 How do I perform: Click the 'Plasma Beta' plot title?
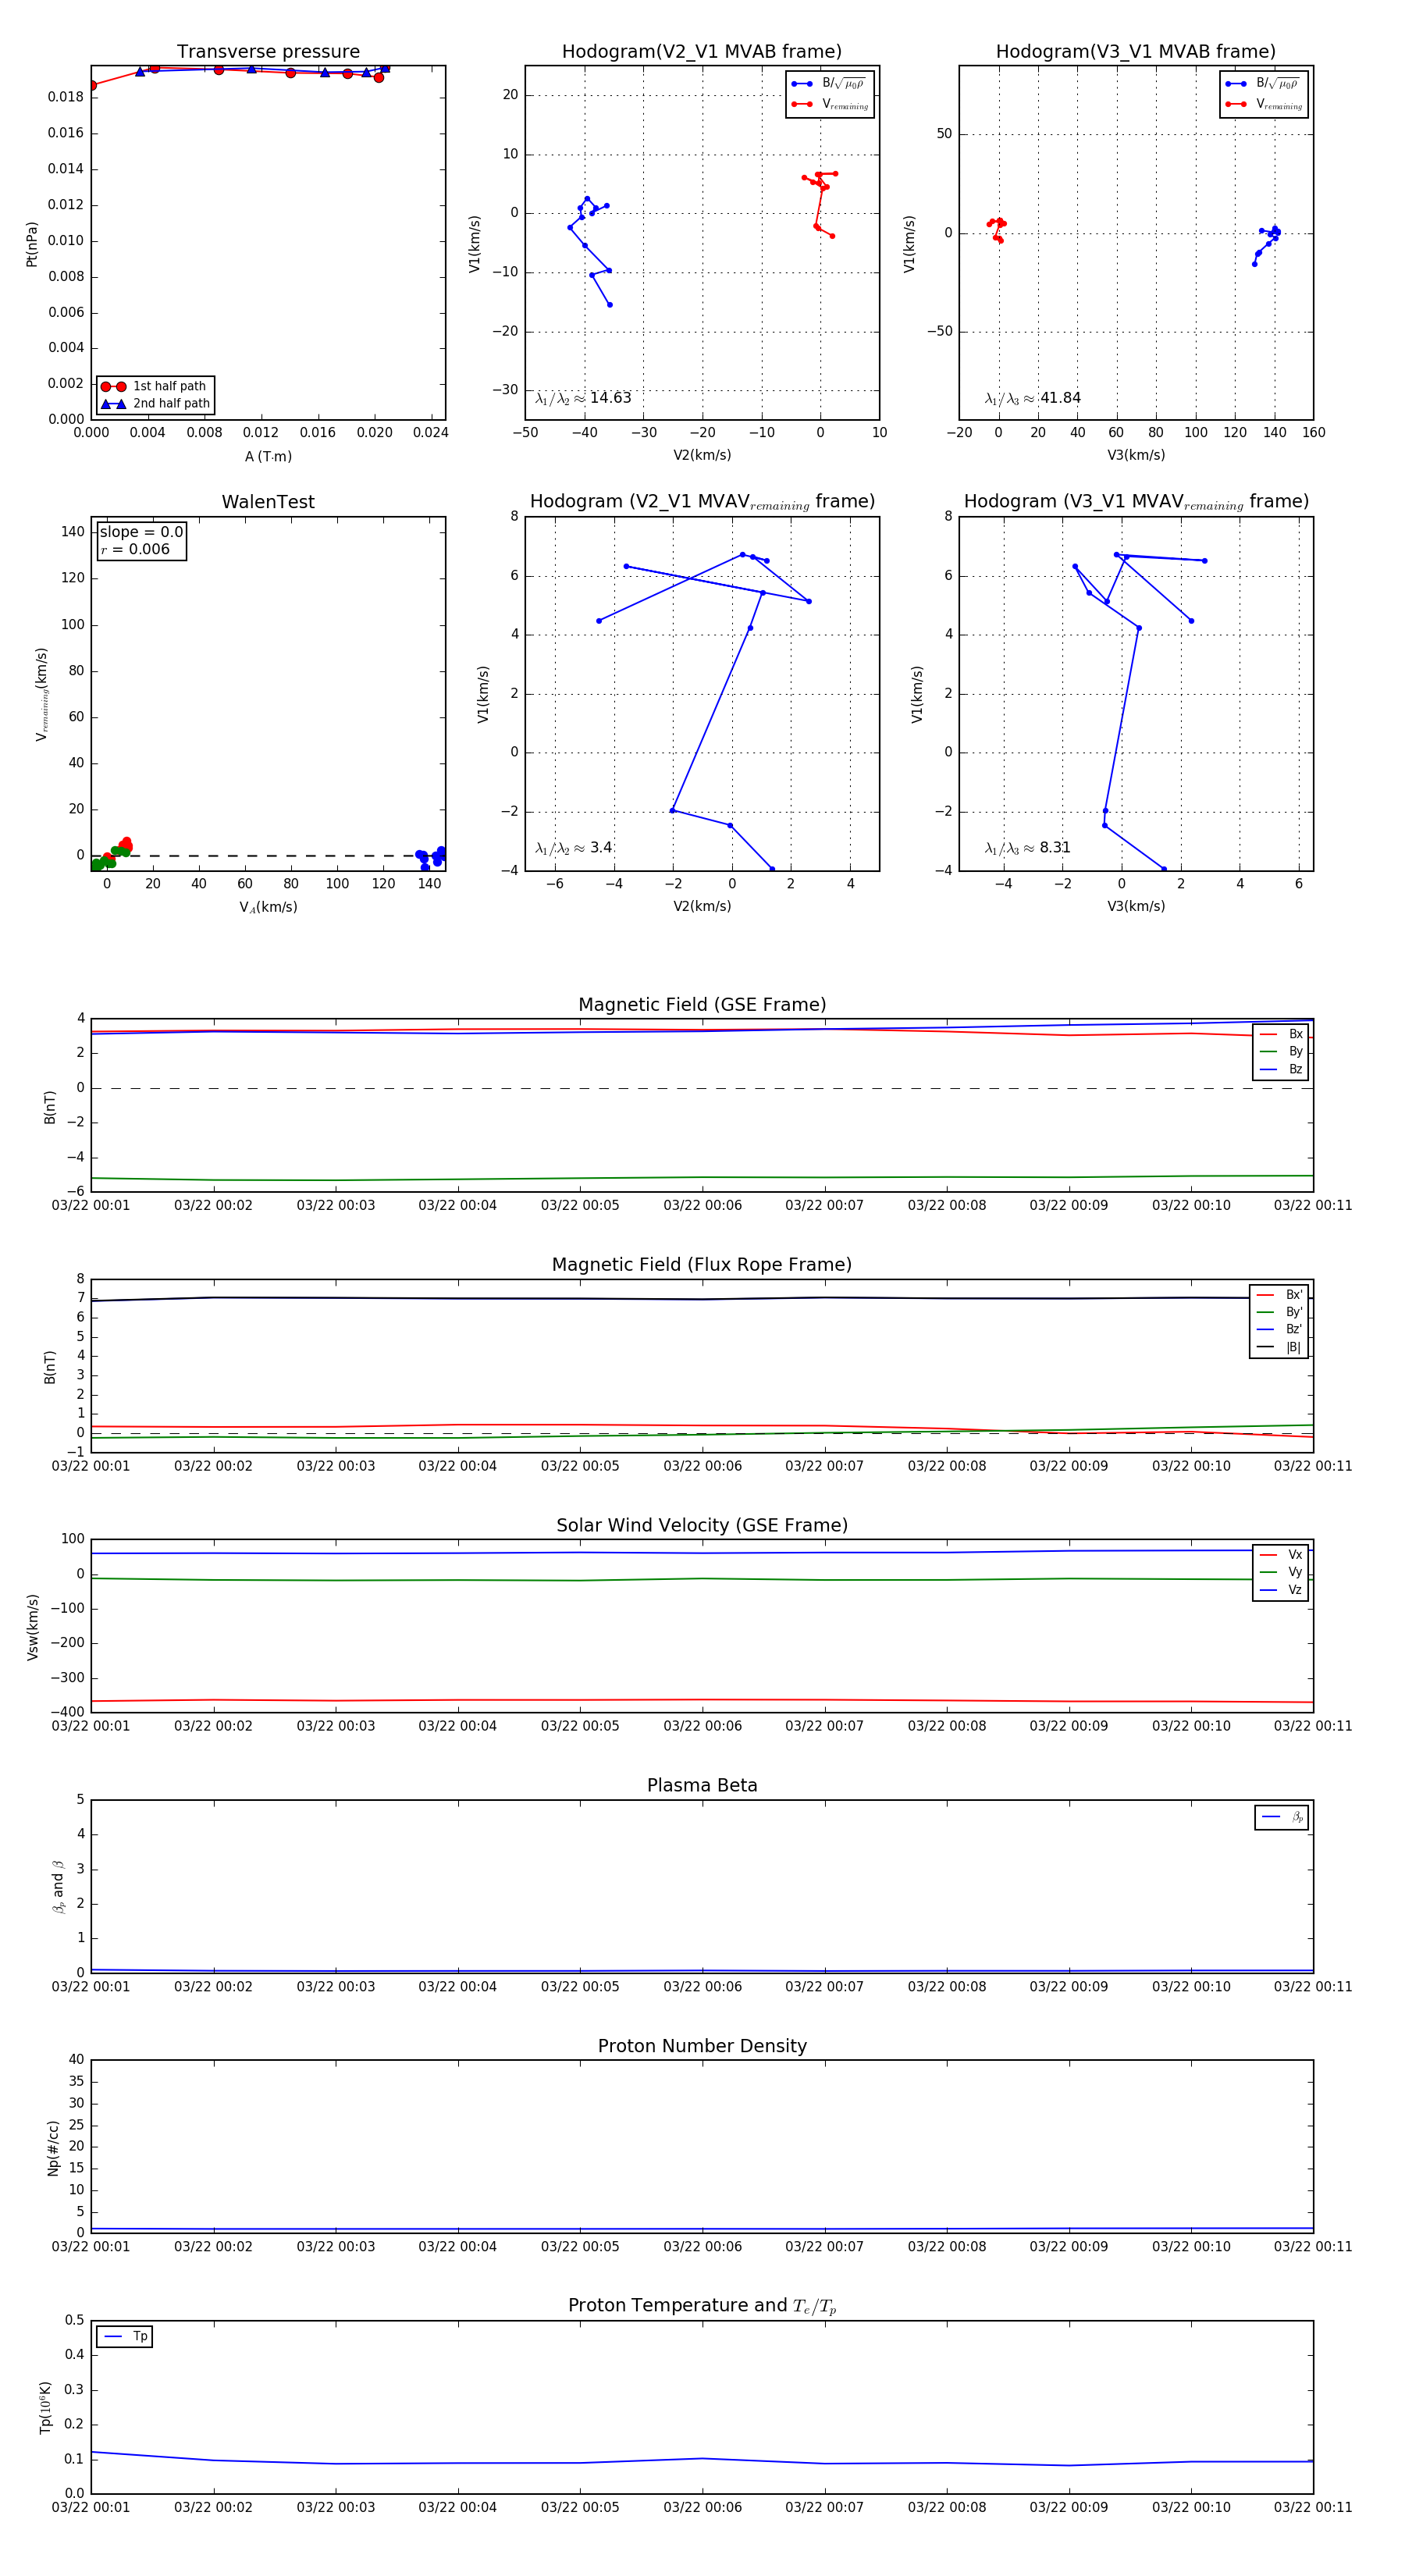click(x=702, y=1786)
